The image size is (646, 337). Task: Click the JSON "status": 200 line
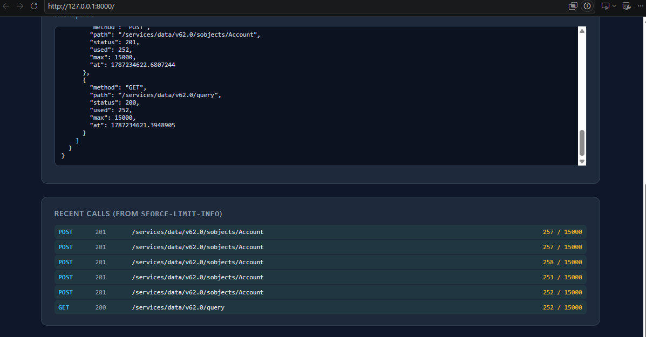tap(114, 102)
